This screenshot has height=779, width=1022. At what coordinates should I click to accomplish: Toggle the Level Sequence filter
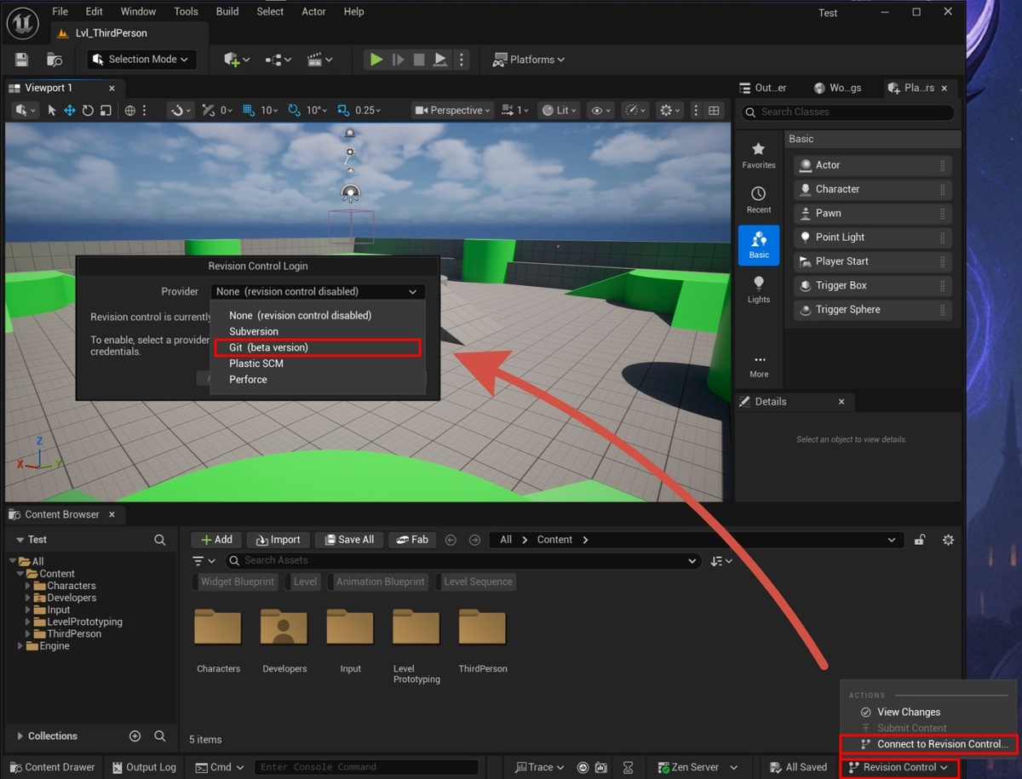click(x=474, y=582)
